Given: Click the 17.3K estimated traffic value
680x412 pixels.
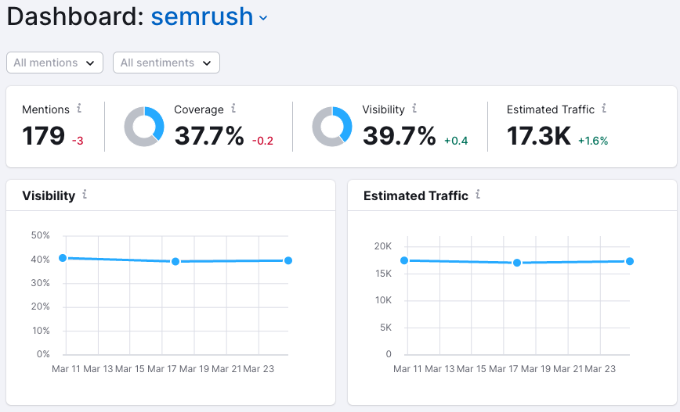Looking at the screenshot, I should (539, 136).
